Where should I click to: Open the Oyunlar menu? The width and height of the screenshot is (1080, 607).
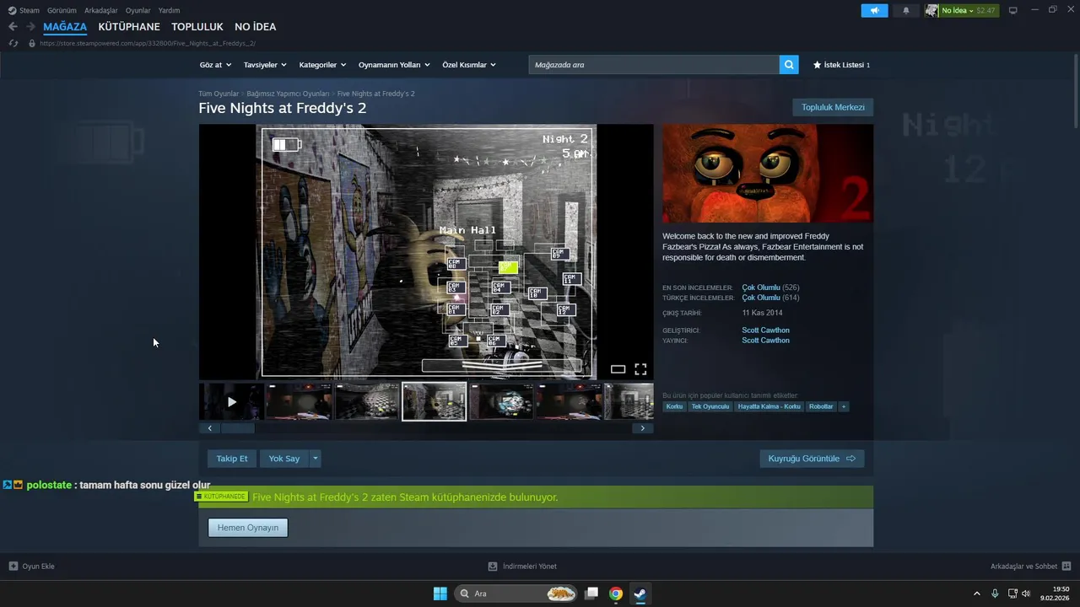[x=138, y=10]
